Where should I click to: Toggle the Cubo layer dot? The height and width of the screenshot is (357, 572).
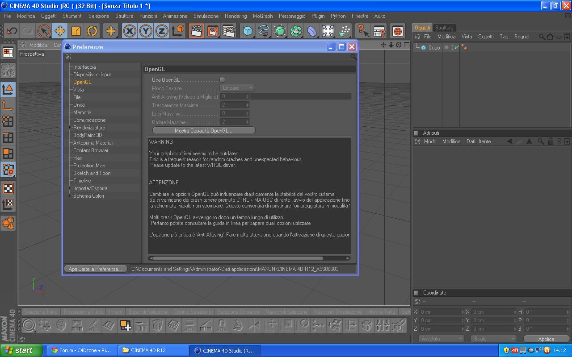pyautogui.click(x=446, y=47)
